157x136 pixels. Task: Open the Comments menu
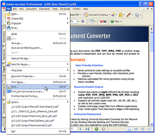(x=44, y=9)
